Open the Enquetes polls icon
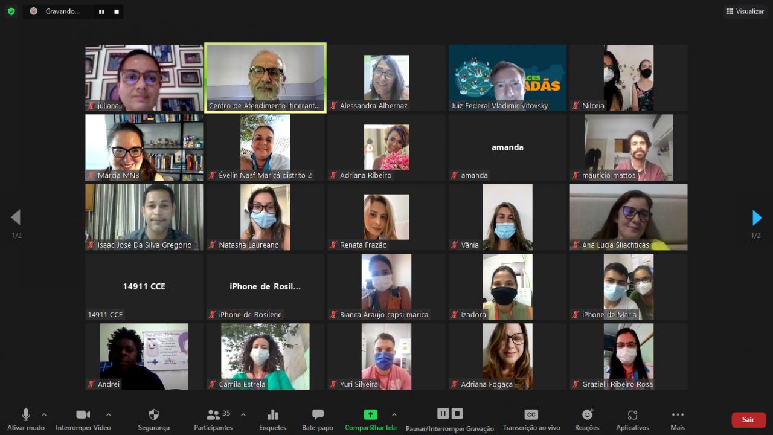773x435 pixels. pos(272,419)
